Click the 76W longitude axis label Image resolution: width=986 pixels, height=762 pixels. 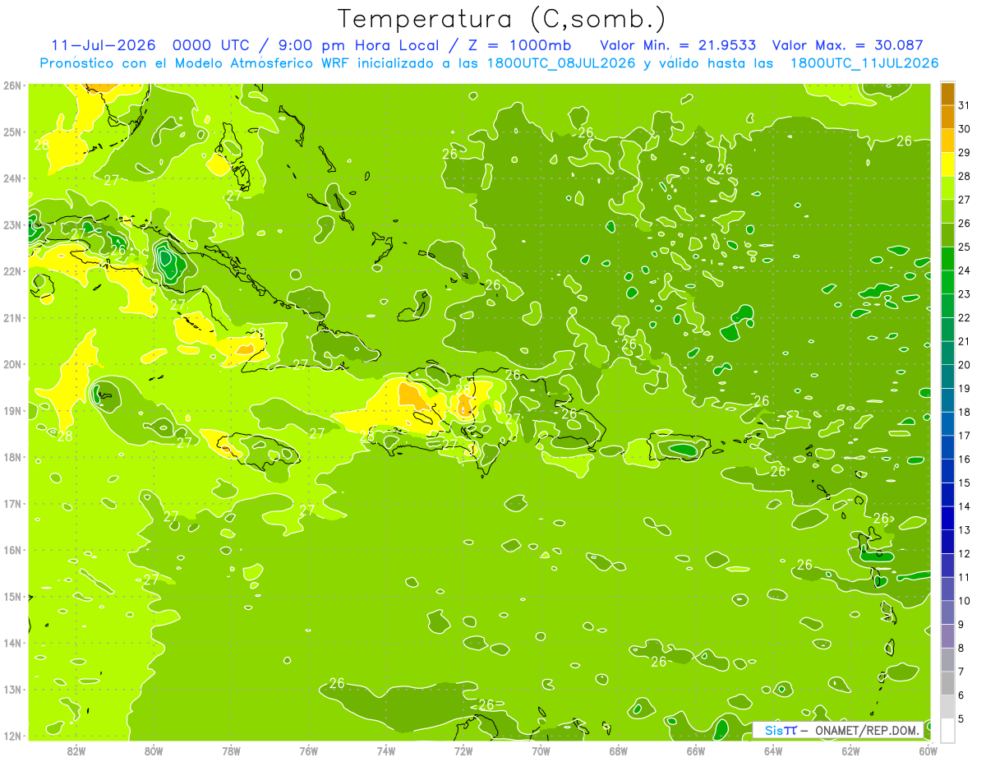pos(308,750)
